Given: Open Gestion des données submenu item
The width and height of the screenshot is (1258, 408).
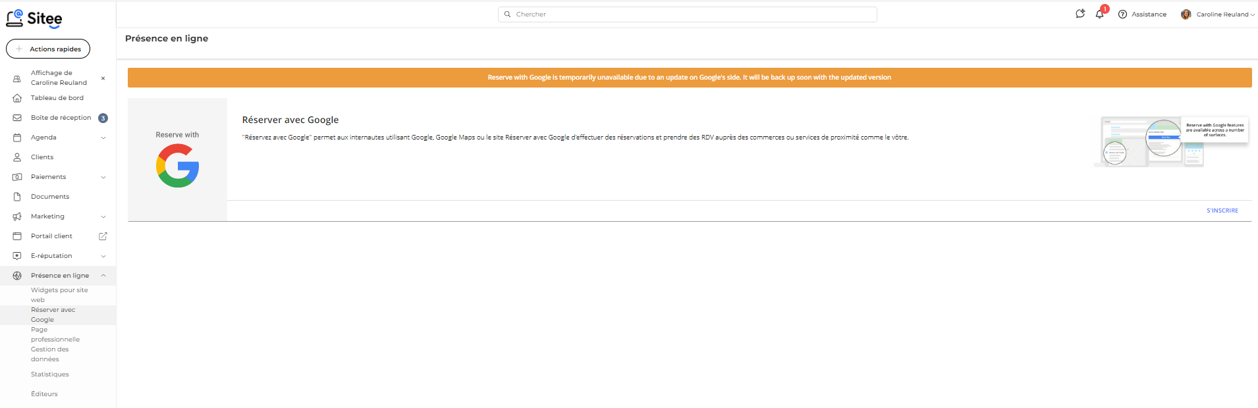Looking at the screenshot, I should point(50,354).
